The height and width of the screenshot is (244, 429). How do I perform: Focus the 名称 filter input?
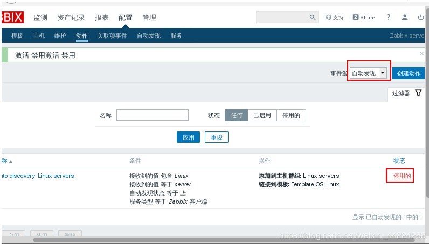click(x=153, y=115)
